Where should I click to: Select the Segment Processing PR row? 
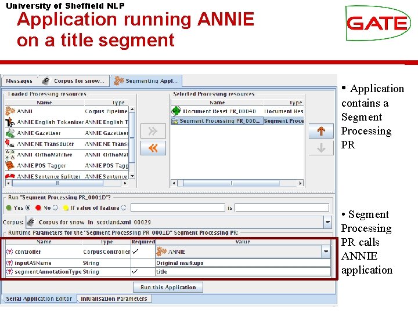pyautogui.click(x=237, y=121)
